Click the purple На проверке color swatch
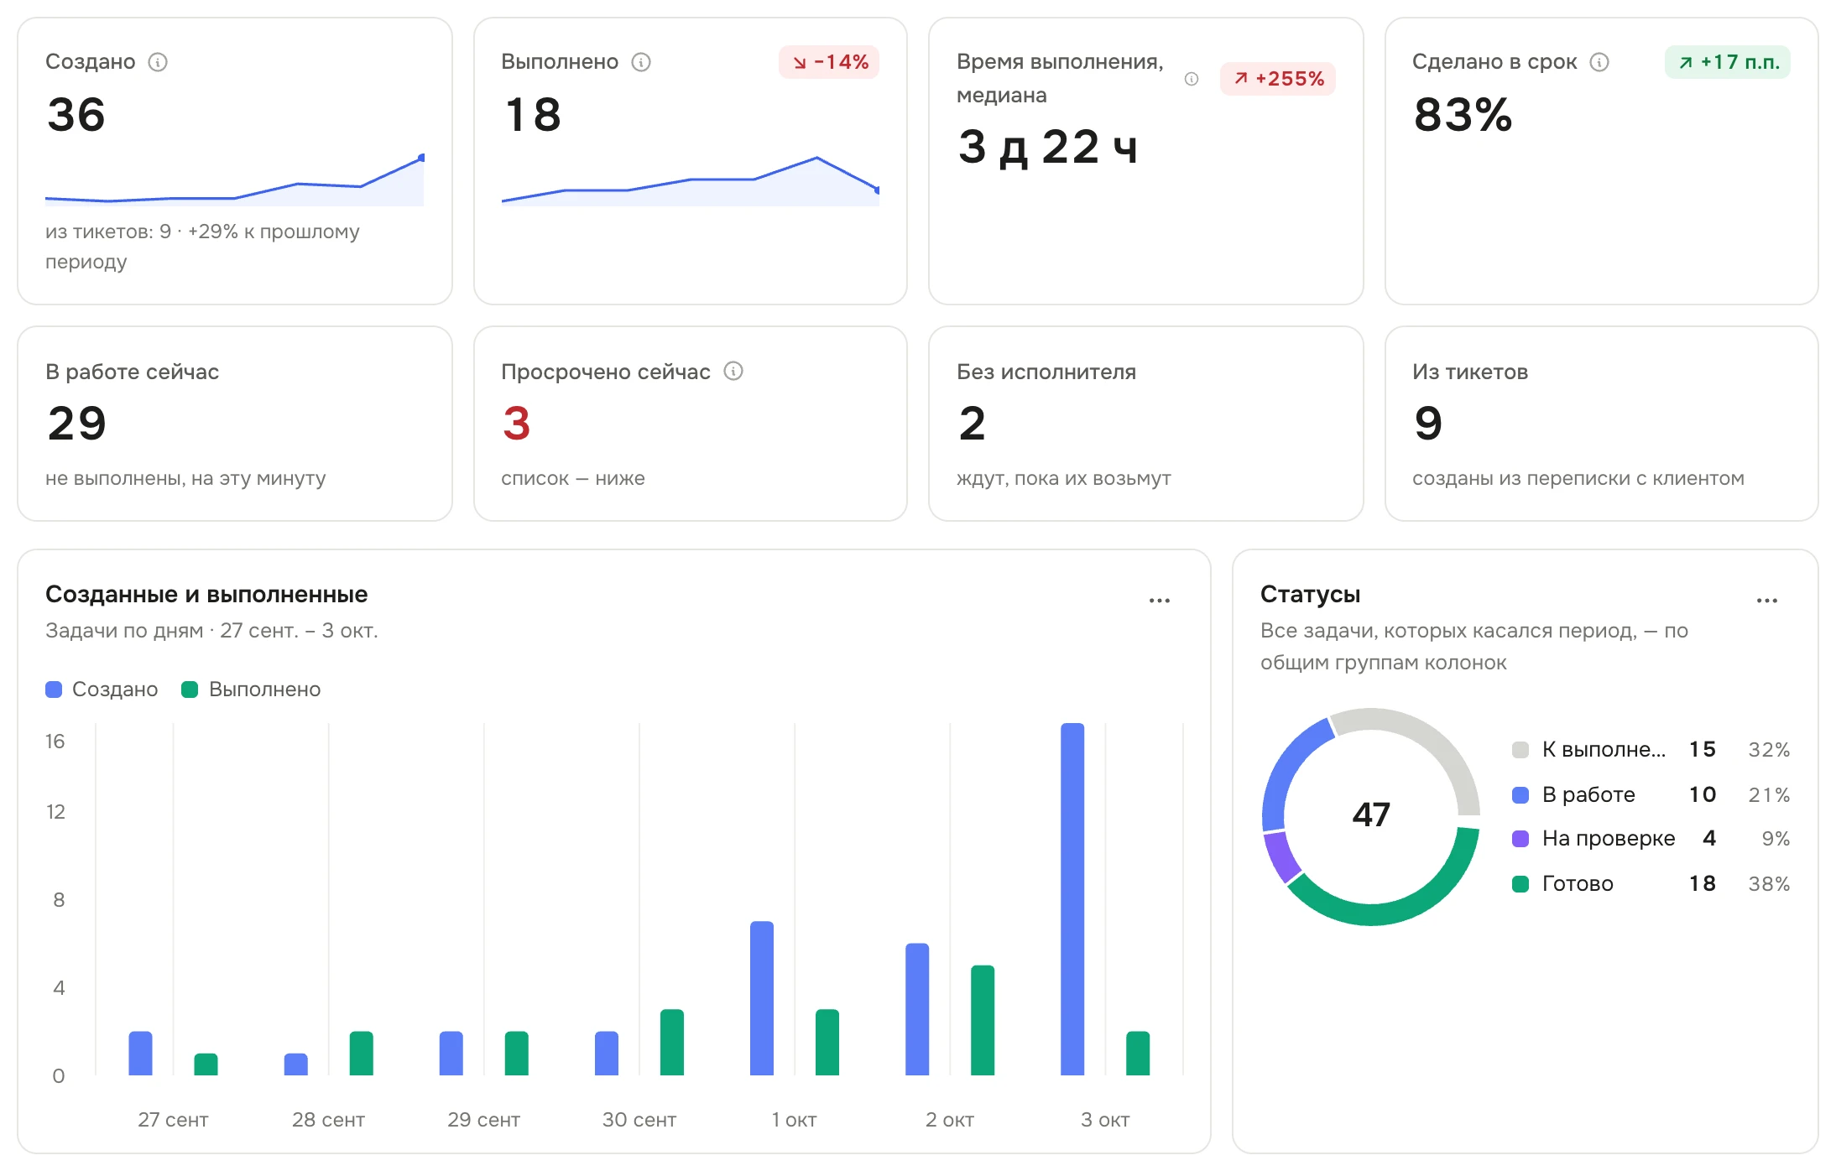 (x=1520, y=839)
